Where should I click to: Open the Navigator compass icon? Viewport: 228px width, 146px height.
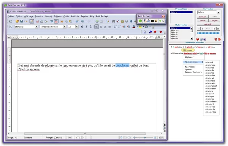point(118,21)
